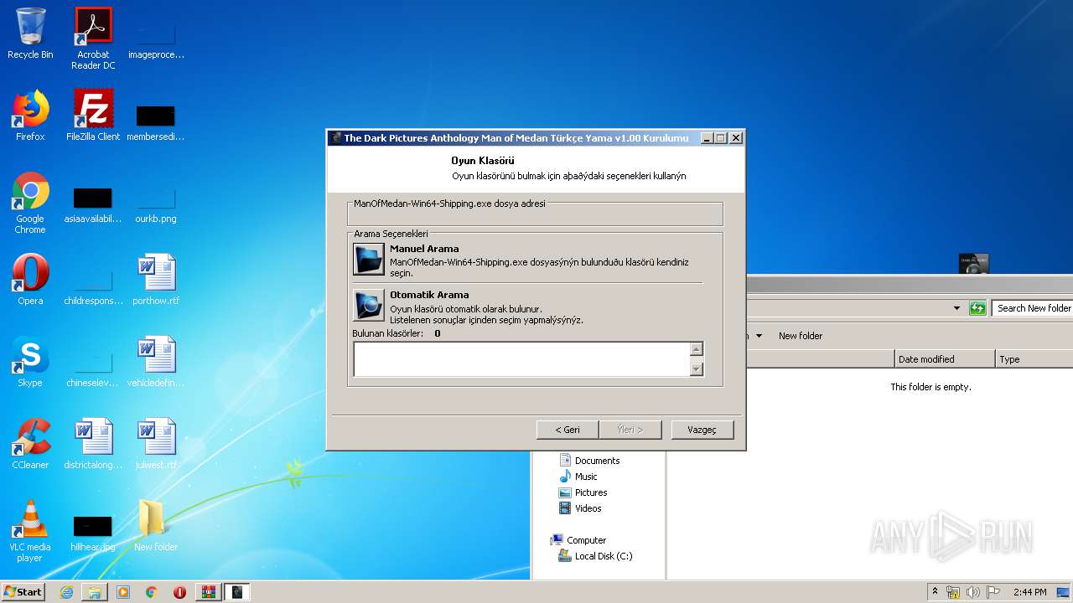Click the Opera taskbar icon
The height and width of the screenshot is (603, 1073).
point(179,592)
